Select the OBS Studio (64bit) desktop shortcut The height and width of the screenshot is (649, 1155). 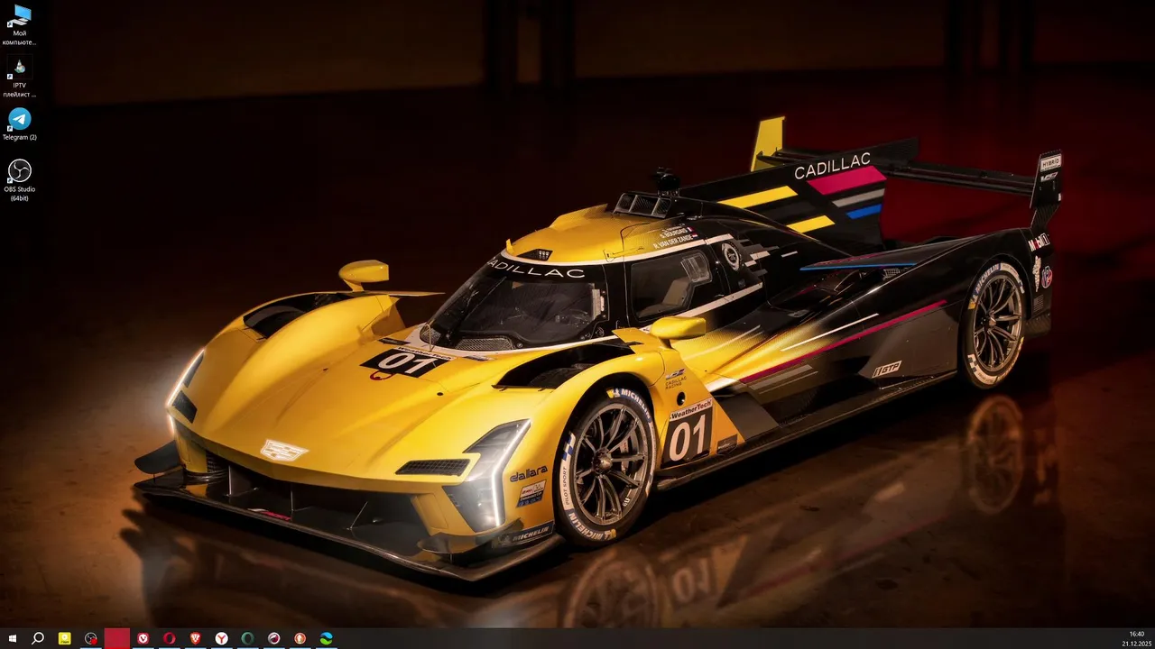click(19, 180)
